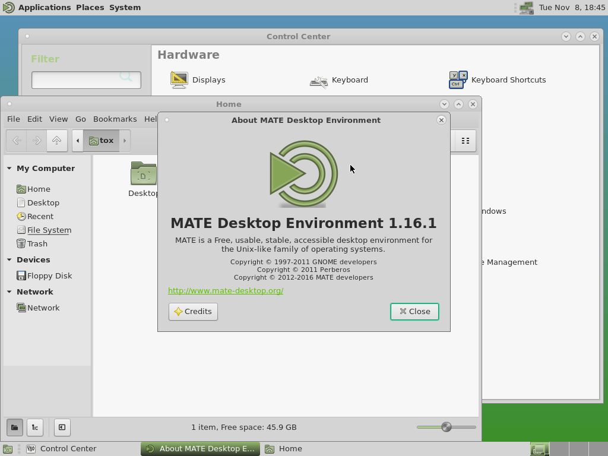Click the file manager zoom slider
The height and width of the screenshot is (456, 608).
click(446, 427)
